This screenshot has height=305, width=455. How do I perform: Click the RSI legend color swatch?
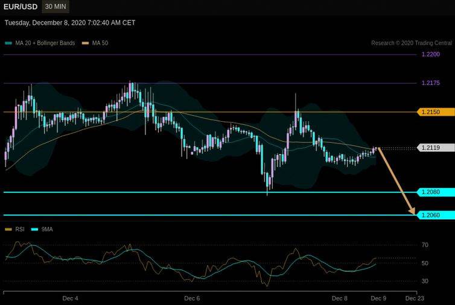pyautogui.click(x=8, y=230)
